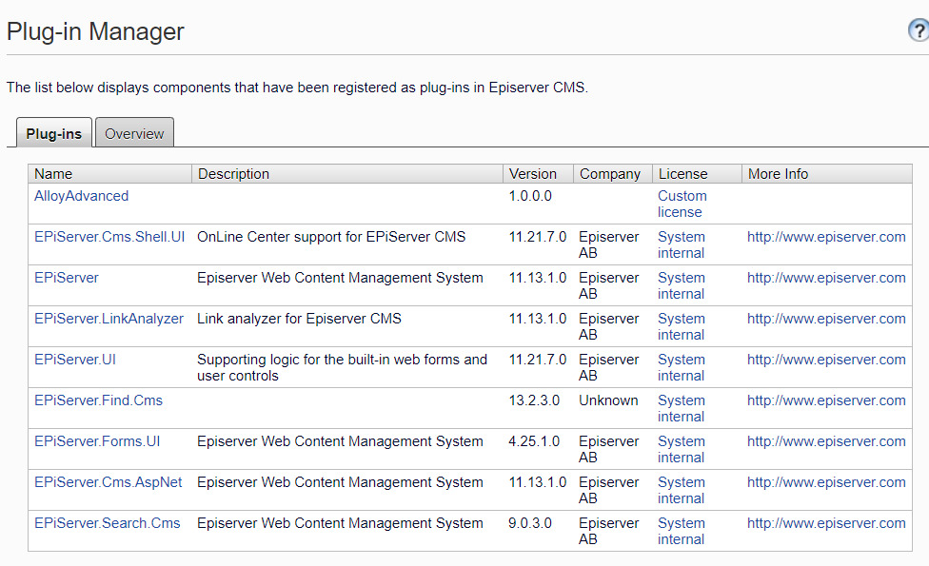Screen dimensions: 929x566
Task: Click the Version column header
Action: [533, 174]
